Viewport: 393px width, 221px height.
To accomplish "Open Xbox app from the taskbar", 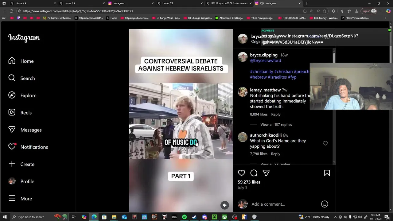I will tap(225, 217).
